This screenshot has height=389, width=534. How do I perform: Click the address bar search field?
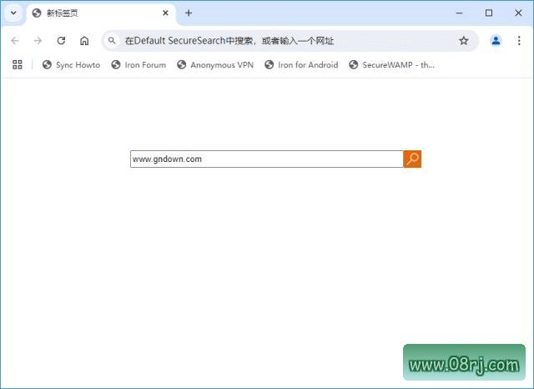(290, 41)
